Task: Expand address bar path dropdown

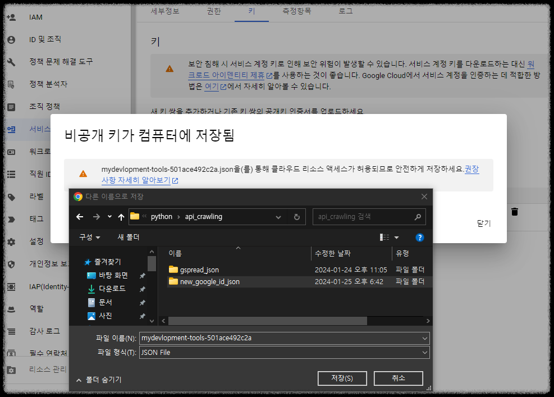Action: pyautogui.click(x=278, y=217)
